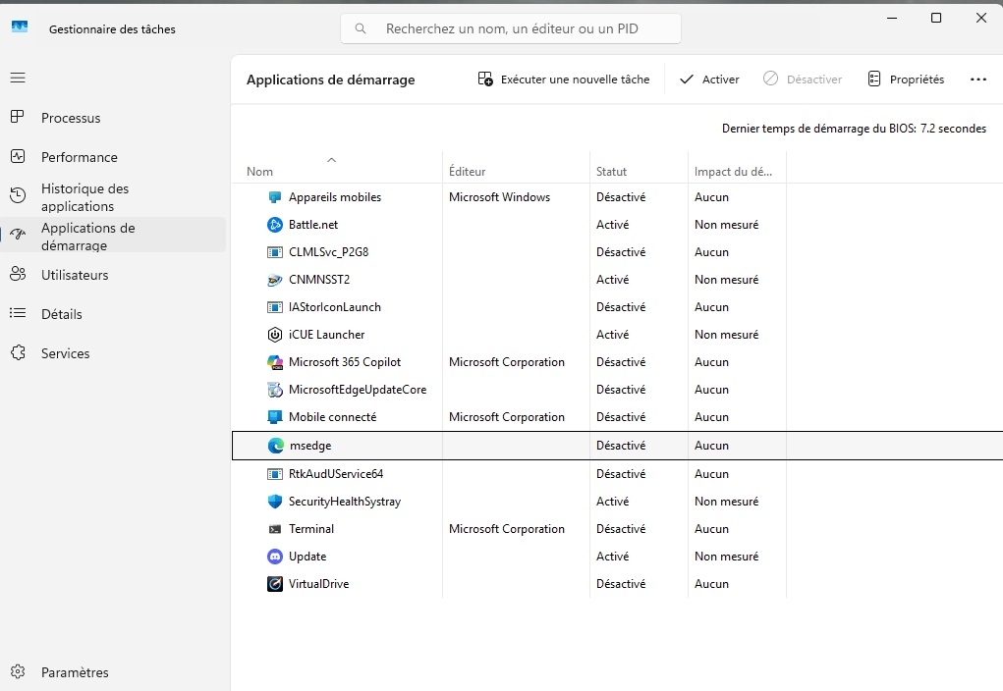Open the Services page
This screenshot has height=691, width=1003.
click(x=113, y=352)
